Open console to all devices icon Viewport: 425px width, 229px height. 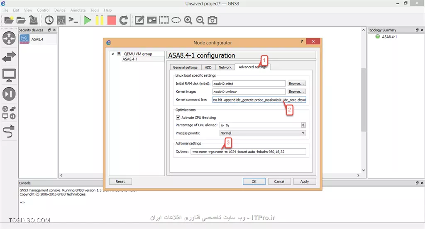[x=73, y=20]
